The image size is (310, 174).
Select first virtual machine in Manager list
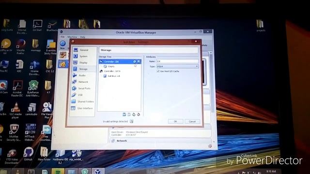pyautogui.click(x=63, y=55)
